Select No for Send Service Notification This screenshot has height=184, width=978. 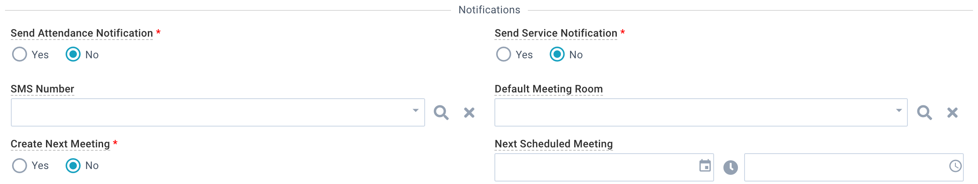tap(557, 54)
